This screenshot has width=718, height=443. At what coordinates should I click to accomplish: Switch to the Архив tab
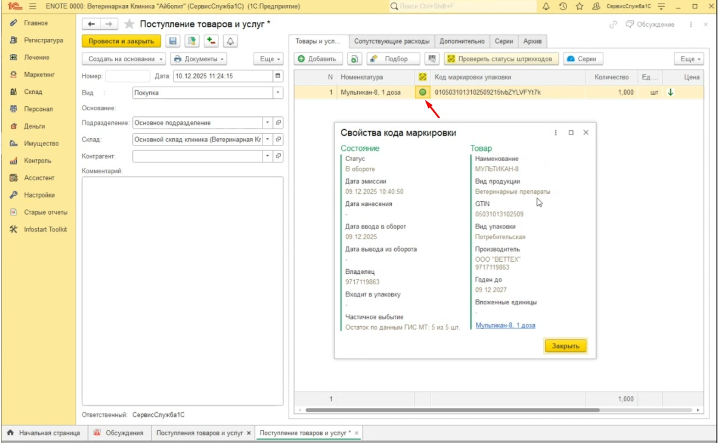534,41
